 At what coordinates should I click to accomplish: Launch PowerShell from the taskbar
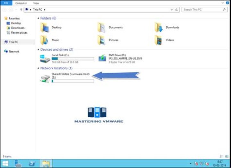point(32,164)
